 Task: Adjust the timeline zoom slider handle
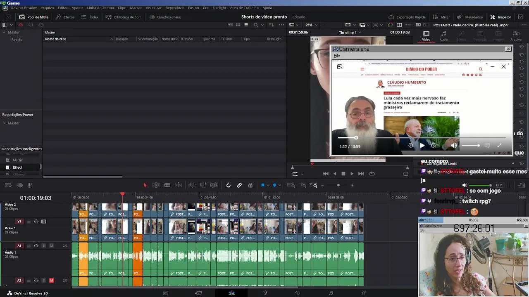click(338, 185)
